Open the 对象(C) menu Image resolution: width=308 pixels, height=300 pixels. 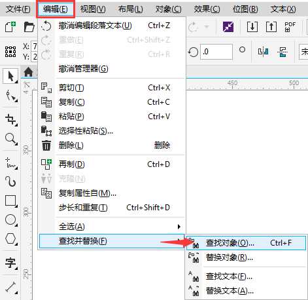pos(168,9)
